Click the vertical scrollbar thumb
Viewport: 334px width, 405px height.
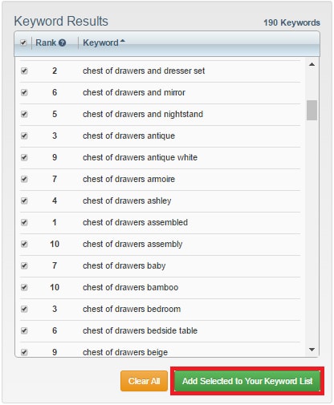312,110
